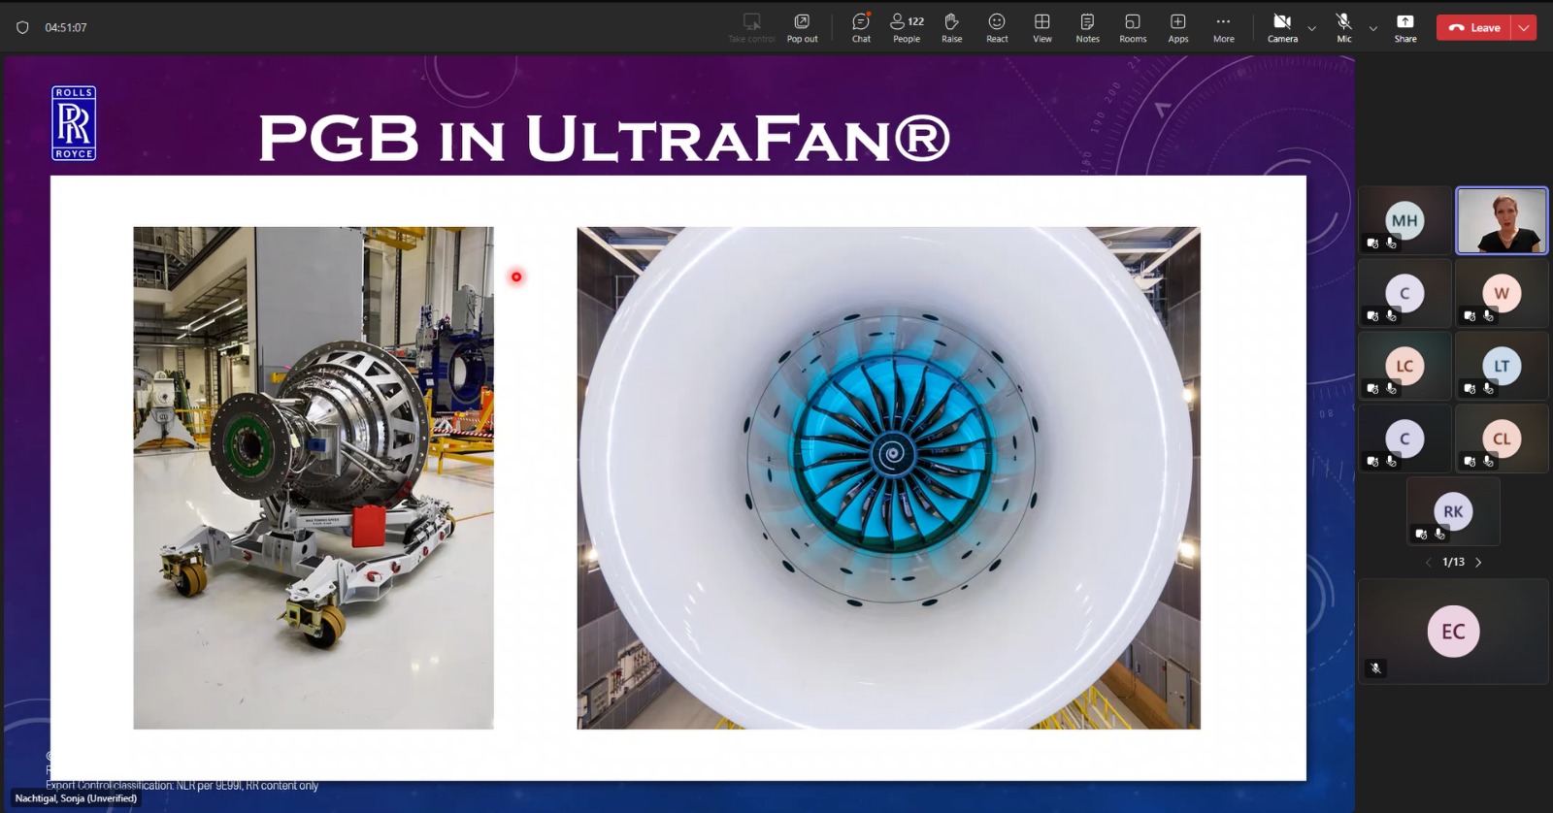
Task: Click the presenter name label Nachtigal, Sonja
Action: (x=76, y=798)
